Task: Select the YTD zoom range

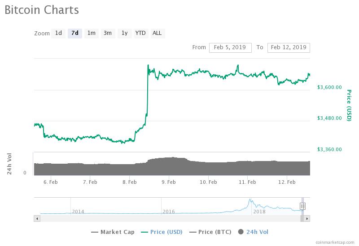Action: (140, 33)
